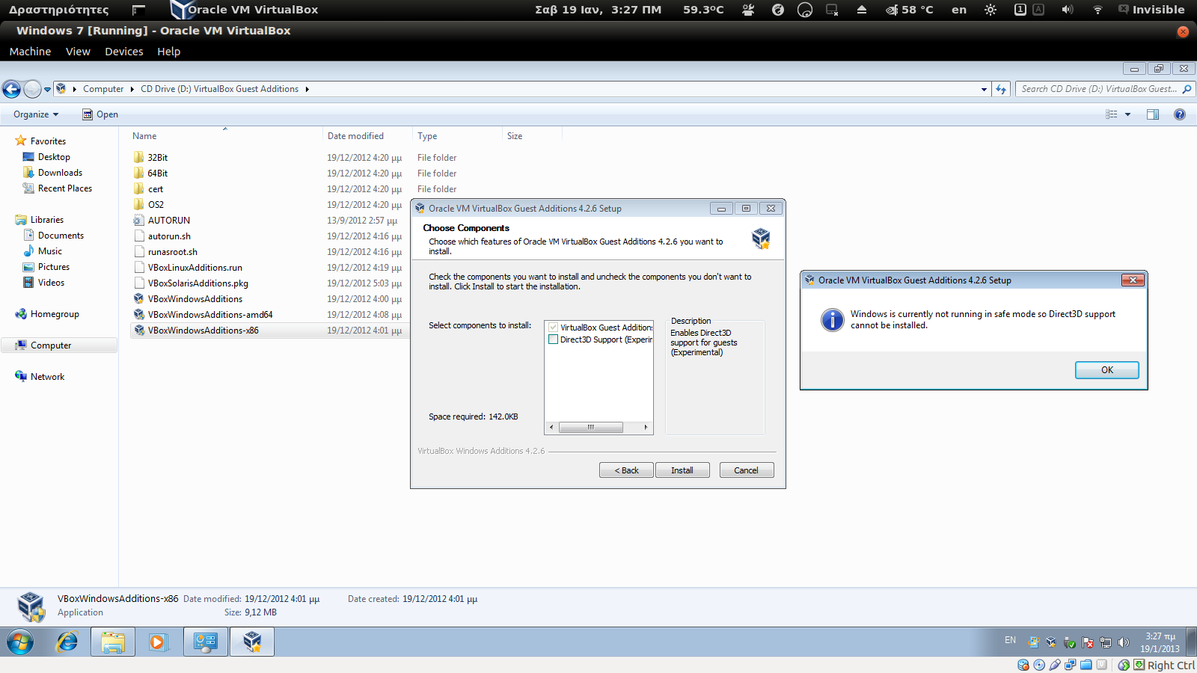Screen dimensions: 1197x673
Task: Click the host Wi-Fi indicator icon
Action: tap(1097, 10)
